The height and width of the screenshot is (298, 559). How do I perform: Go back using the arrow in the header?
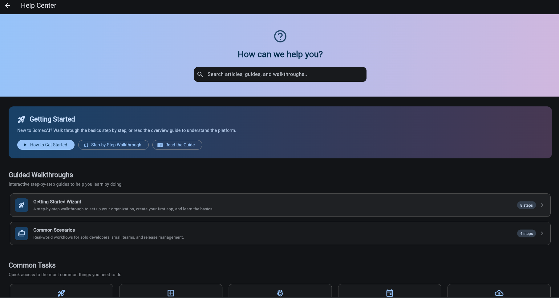click(7, 5)
